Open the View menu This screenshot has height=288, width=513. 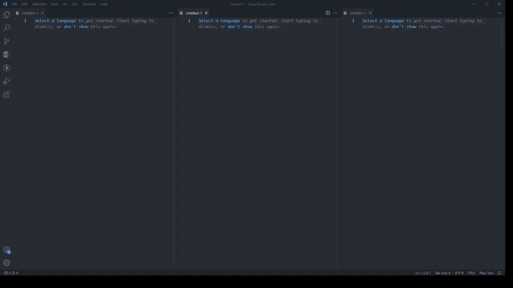(x=55, y=4)
